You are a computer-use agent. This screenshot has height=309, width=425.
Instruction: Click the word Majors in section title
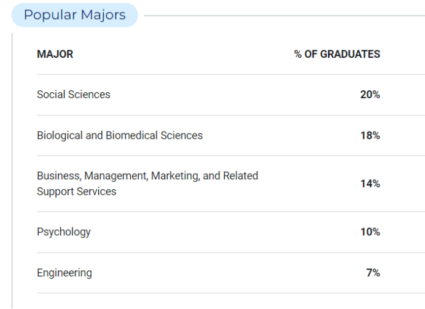(103, 15)
